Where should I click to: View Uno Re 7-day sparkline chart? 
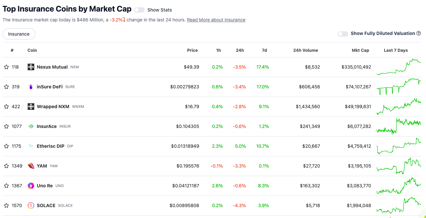[399, 186]
